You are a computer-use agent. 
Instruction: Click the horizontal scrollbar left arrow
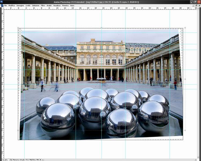pyautogui.click(x=43, y=160)
